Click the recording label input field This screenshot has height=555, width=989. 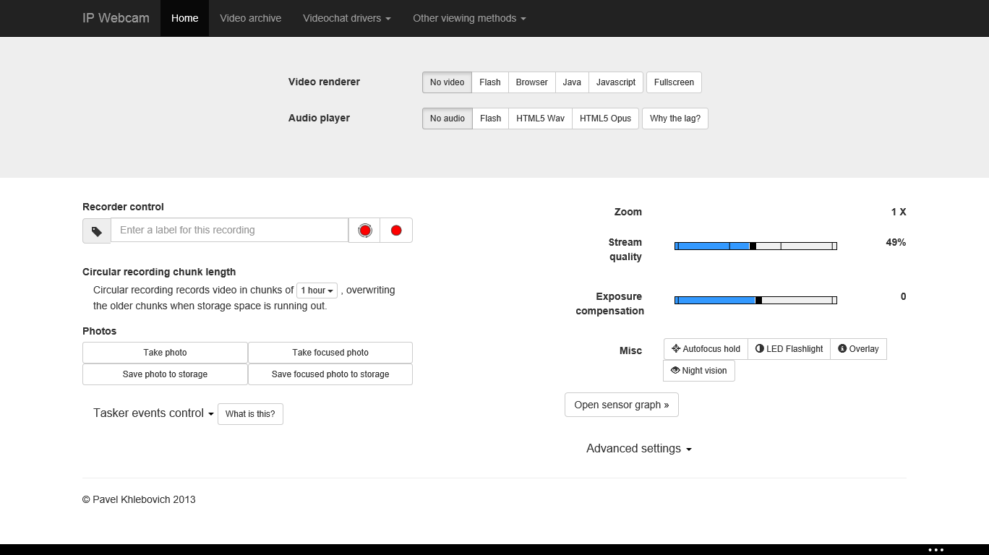click(229, 231)
